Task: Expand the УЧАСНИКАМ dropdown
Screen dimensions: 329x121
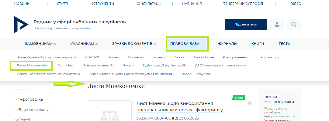Action: coord(84,44)
